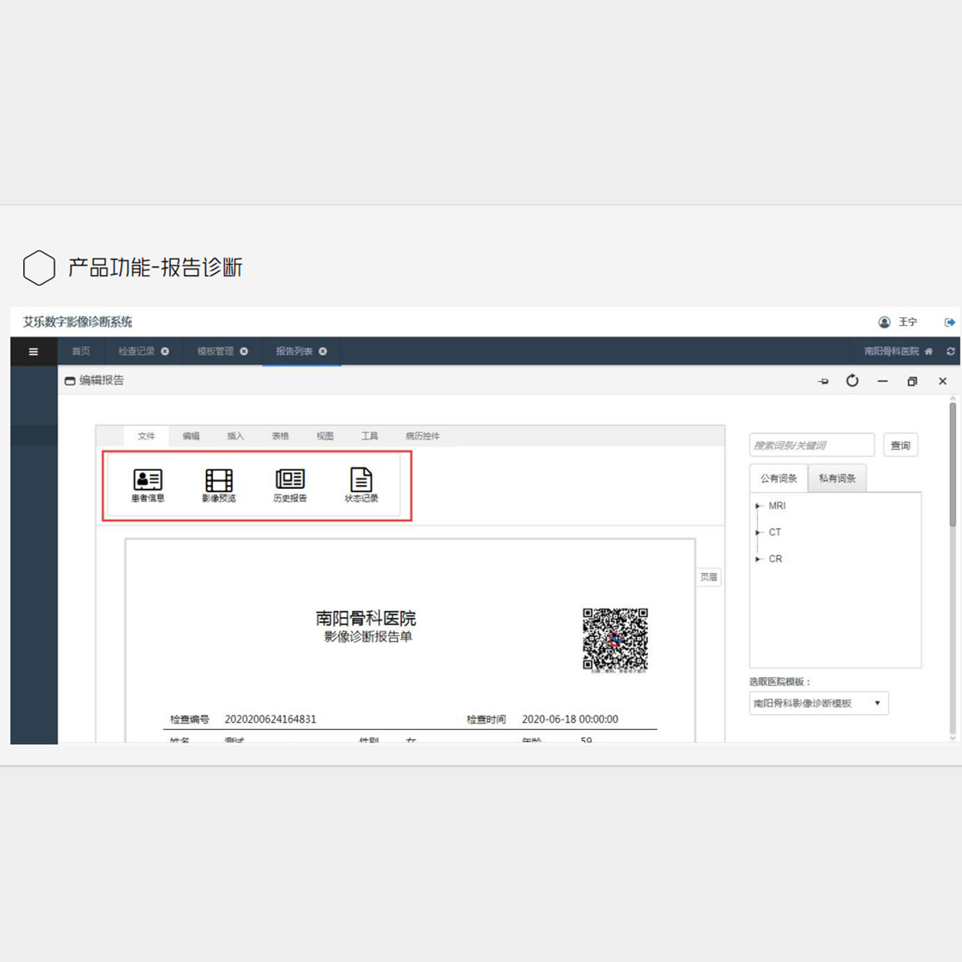This screenshot has height=962, width=962.
Task: Expand the MRI tree node
Action: [x=758, y=506]
